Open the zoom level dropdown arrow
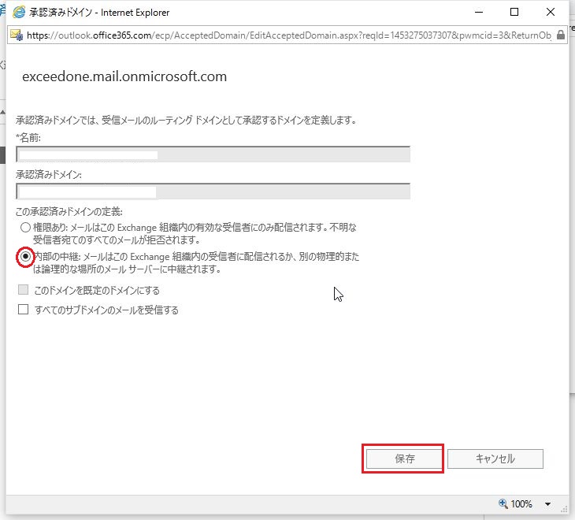The height and width of the screenshot is (520, 575). [547, 504]
